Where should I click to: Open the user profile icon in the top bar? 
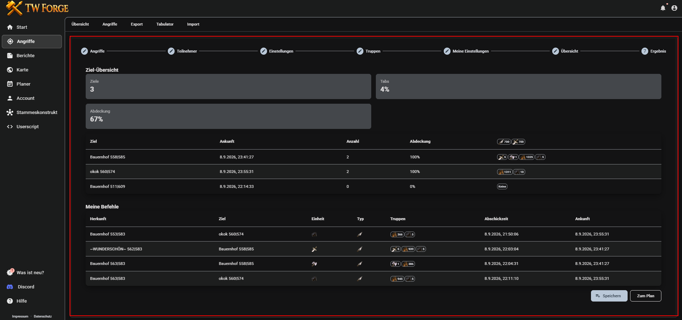click(674, 8)
